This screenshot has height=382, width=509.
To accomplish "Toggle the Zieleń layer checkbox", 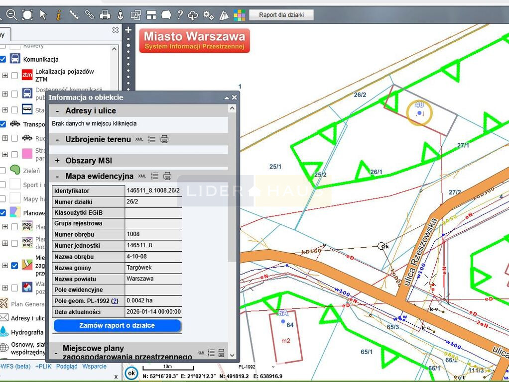I will 2,171.
